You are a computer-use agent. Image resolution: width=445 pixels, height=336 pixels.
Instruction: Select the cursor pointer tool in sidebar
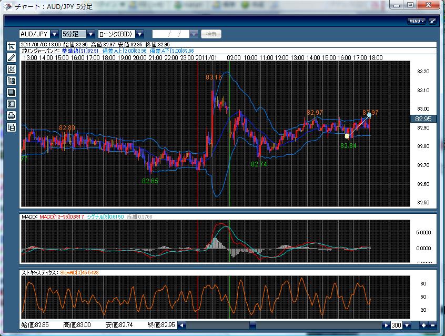[12, 46]
